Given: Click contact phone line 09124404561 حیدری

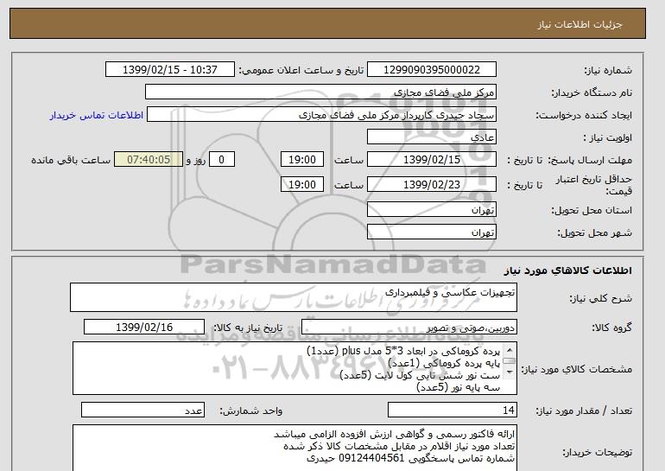Looking at the screenshot, I should pos(410,458).
